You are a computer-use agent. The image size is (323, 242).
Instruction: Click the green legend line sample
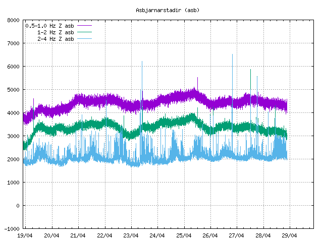click(84, 32)
